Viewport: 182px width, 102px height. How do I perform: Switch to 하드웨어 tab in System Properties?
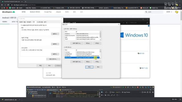coord(29,22)
